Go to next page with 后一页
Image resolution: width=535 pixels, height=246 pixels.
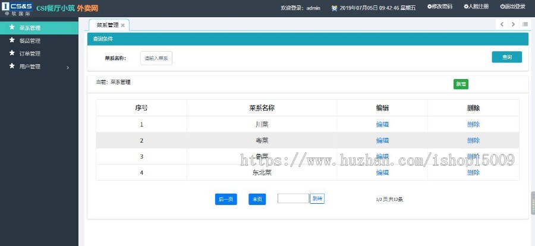pyautogui.click(x=226, y=199)
